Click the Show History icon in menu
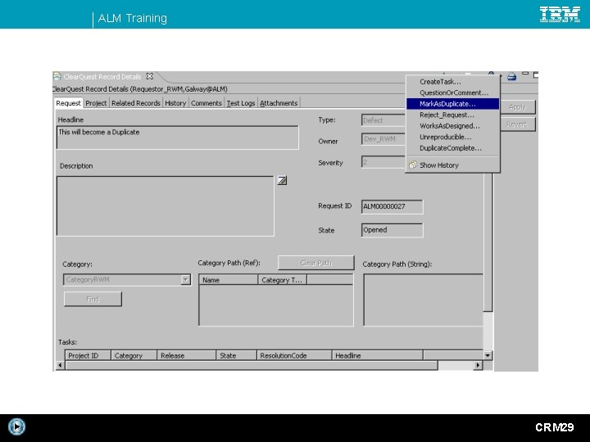Viewport: 590px width, 442px height. coord(413,165)
